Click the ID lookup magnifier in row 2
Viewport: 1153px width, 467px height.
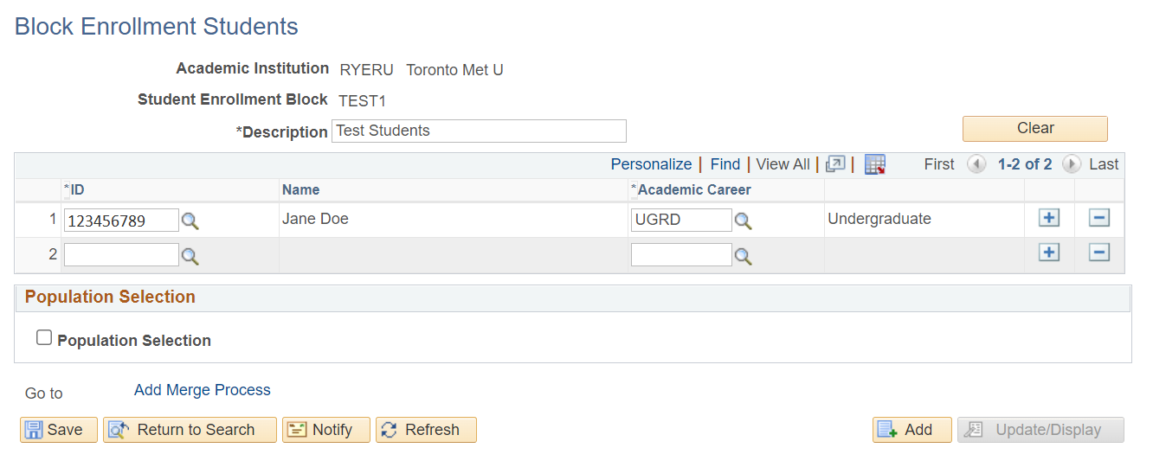coord(190,256)
